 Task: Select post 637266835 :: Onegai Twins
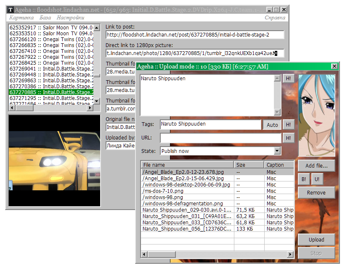click(x=51, y=45)
